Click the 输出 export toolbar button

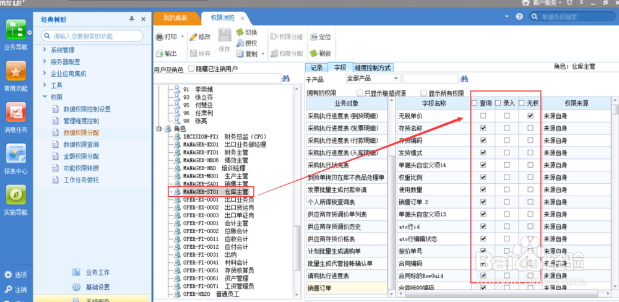(x=166, y=53)
